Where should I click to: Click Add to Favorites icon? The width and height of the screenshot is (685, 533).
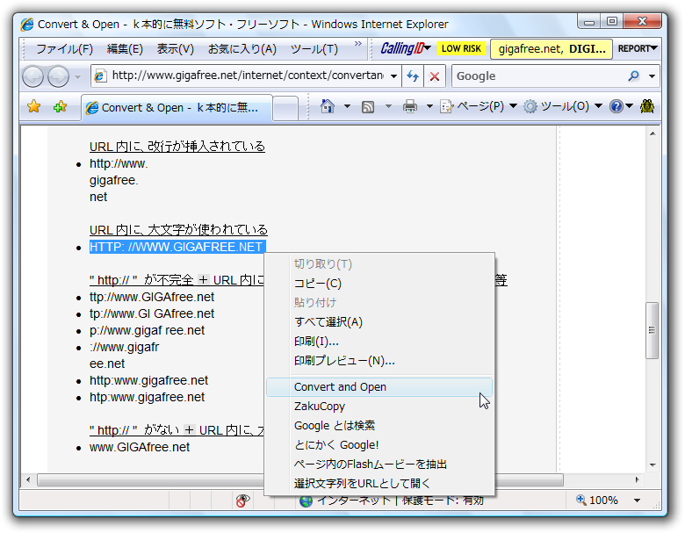(x=60, y=106)
